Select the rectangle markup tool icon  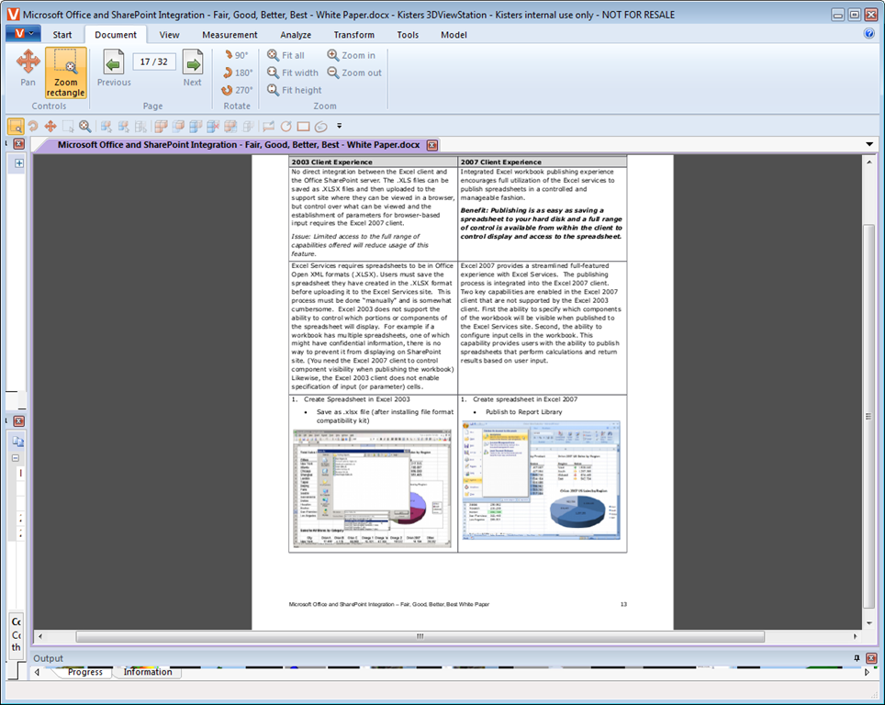tap(303, 126)
